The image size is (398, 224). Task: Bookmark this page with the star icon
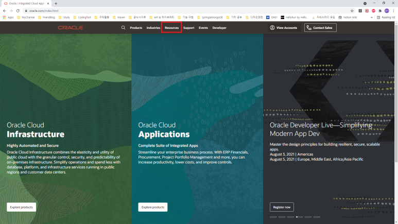[352, 11]
